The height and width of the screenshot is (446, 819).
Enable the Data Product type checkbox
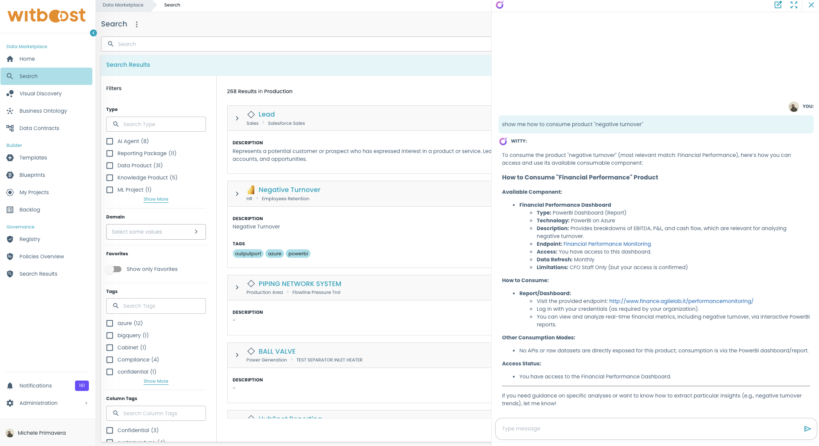point(110,166)
